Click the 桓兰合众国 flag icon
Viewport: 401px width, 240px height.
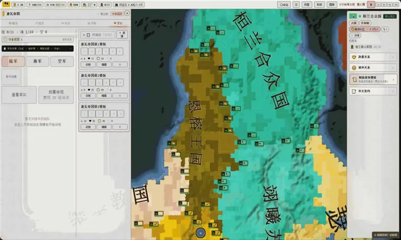click(353, 16)
